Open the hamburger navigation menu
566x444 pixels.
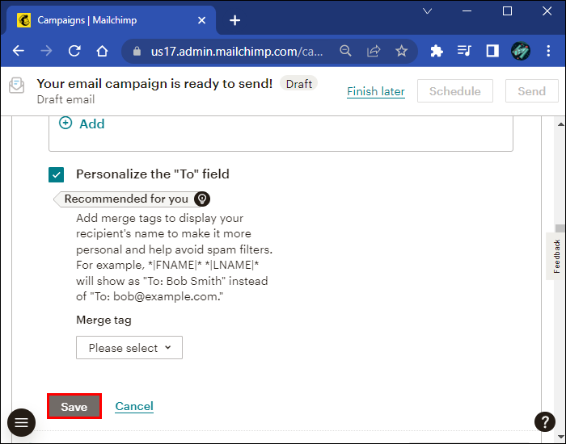click(21, 422)
